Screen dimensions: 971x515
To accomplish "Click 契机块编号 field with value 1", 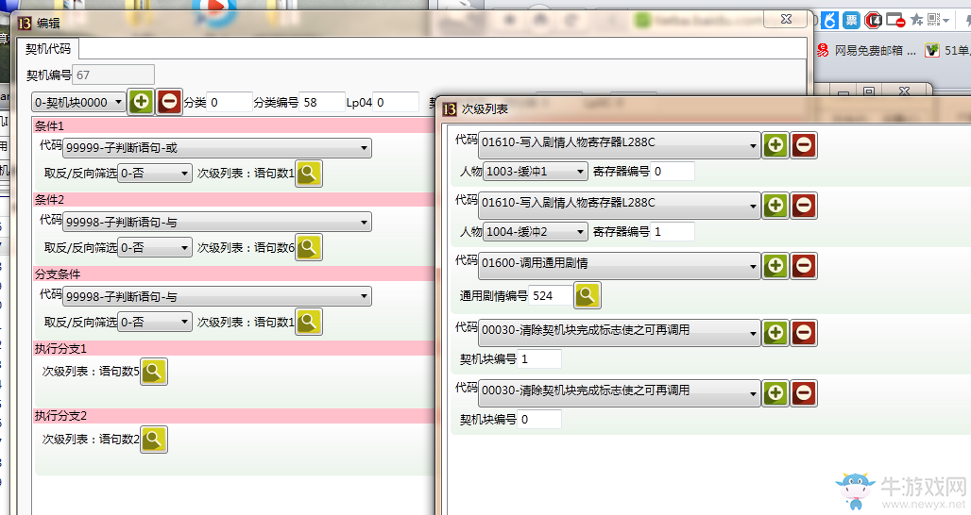I will 539,358.
